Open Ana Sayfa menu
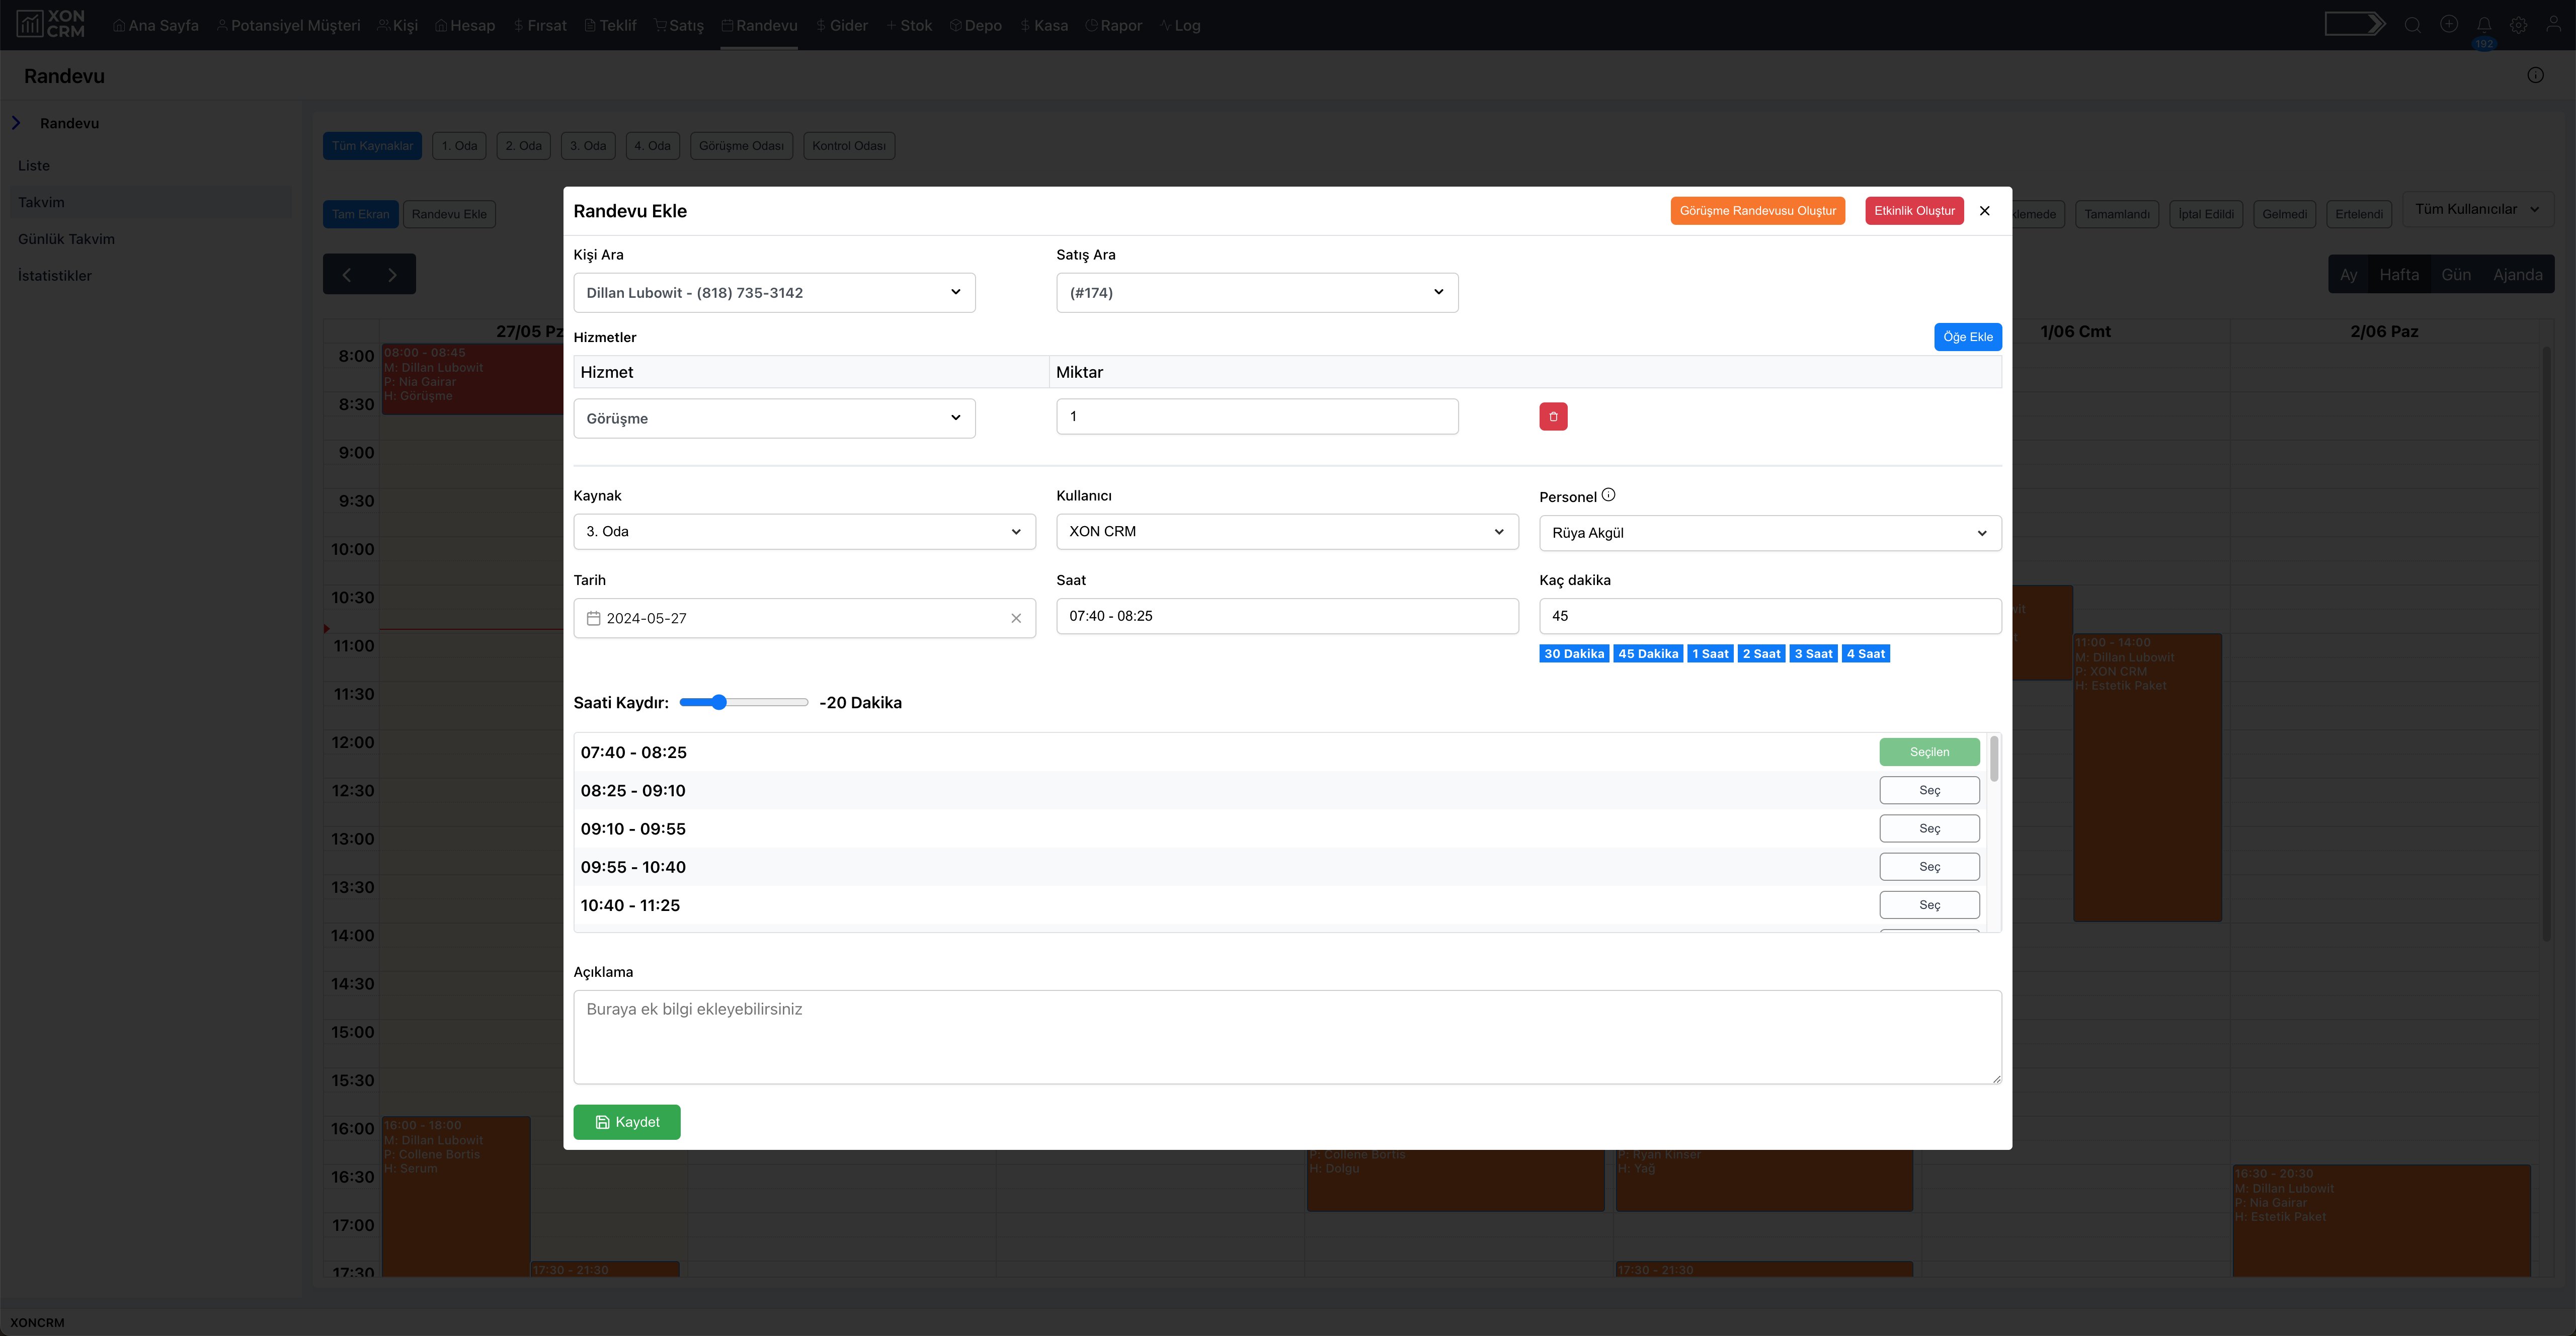This screenshot has height=1336, width=2576. (x=156, y=25)
